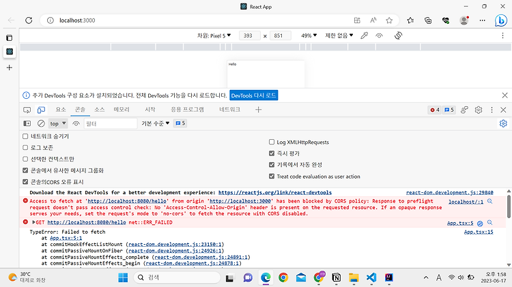The height and width of the screenshot is (287, 512).
Task: Uncheck Treat code evaluation as user action
Action: point(272,177)
